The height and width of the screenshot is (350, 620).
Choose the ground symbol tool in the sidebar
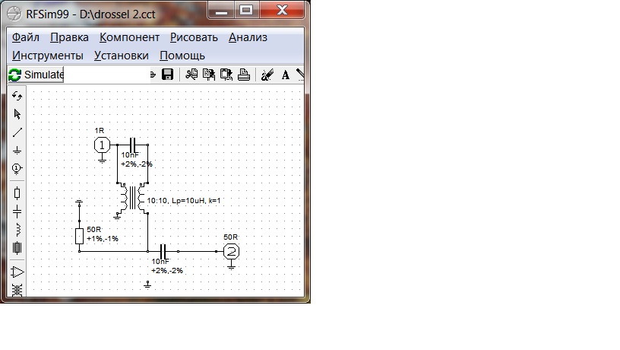pos(17,151)
